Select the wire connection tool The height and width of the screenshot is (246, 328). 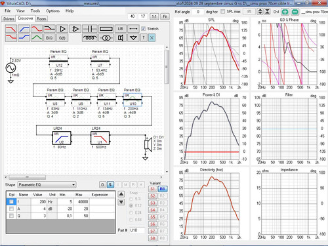point(133,29)
